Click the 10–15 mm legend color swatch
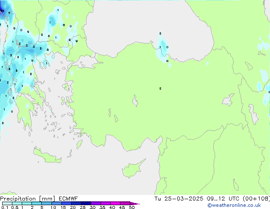This screenshot has width=270, height=209. (x=57, y=203)
